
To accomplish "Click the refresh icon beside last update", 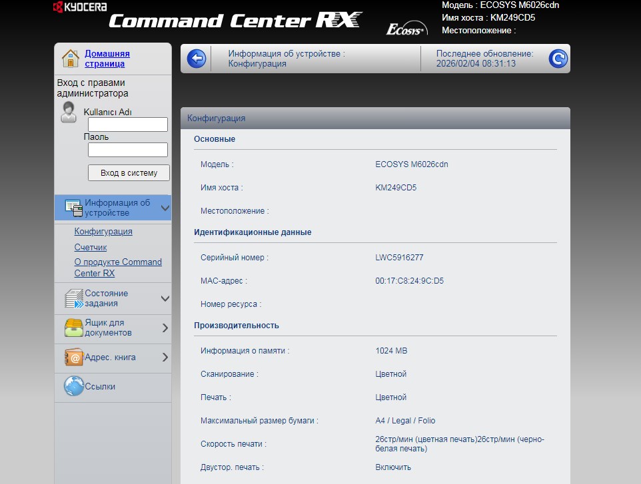I will click(x=558, y=59).
